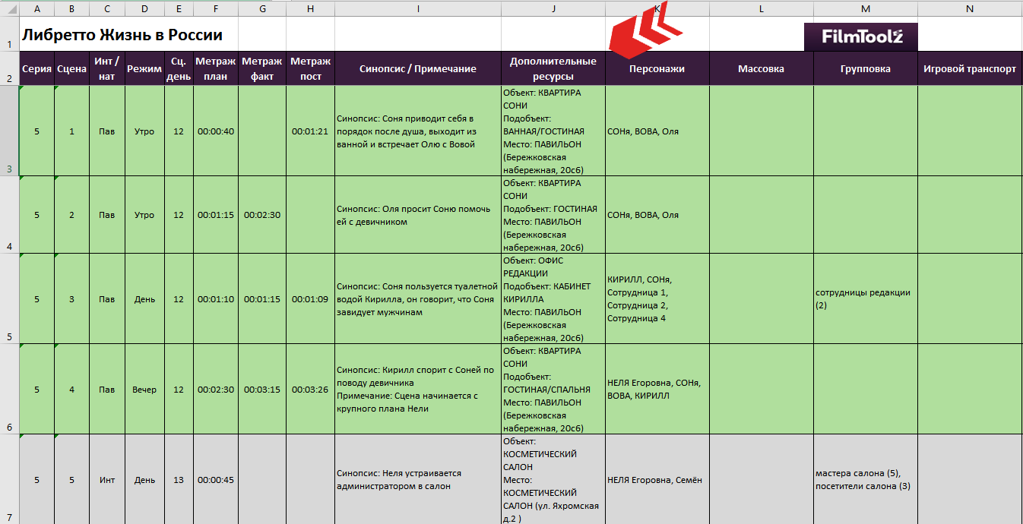Click the resources cell with 'ОФИС РЕДАКЦИИ'
1023x524 pixels.
553,299
